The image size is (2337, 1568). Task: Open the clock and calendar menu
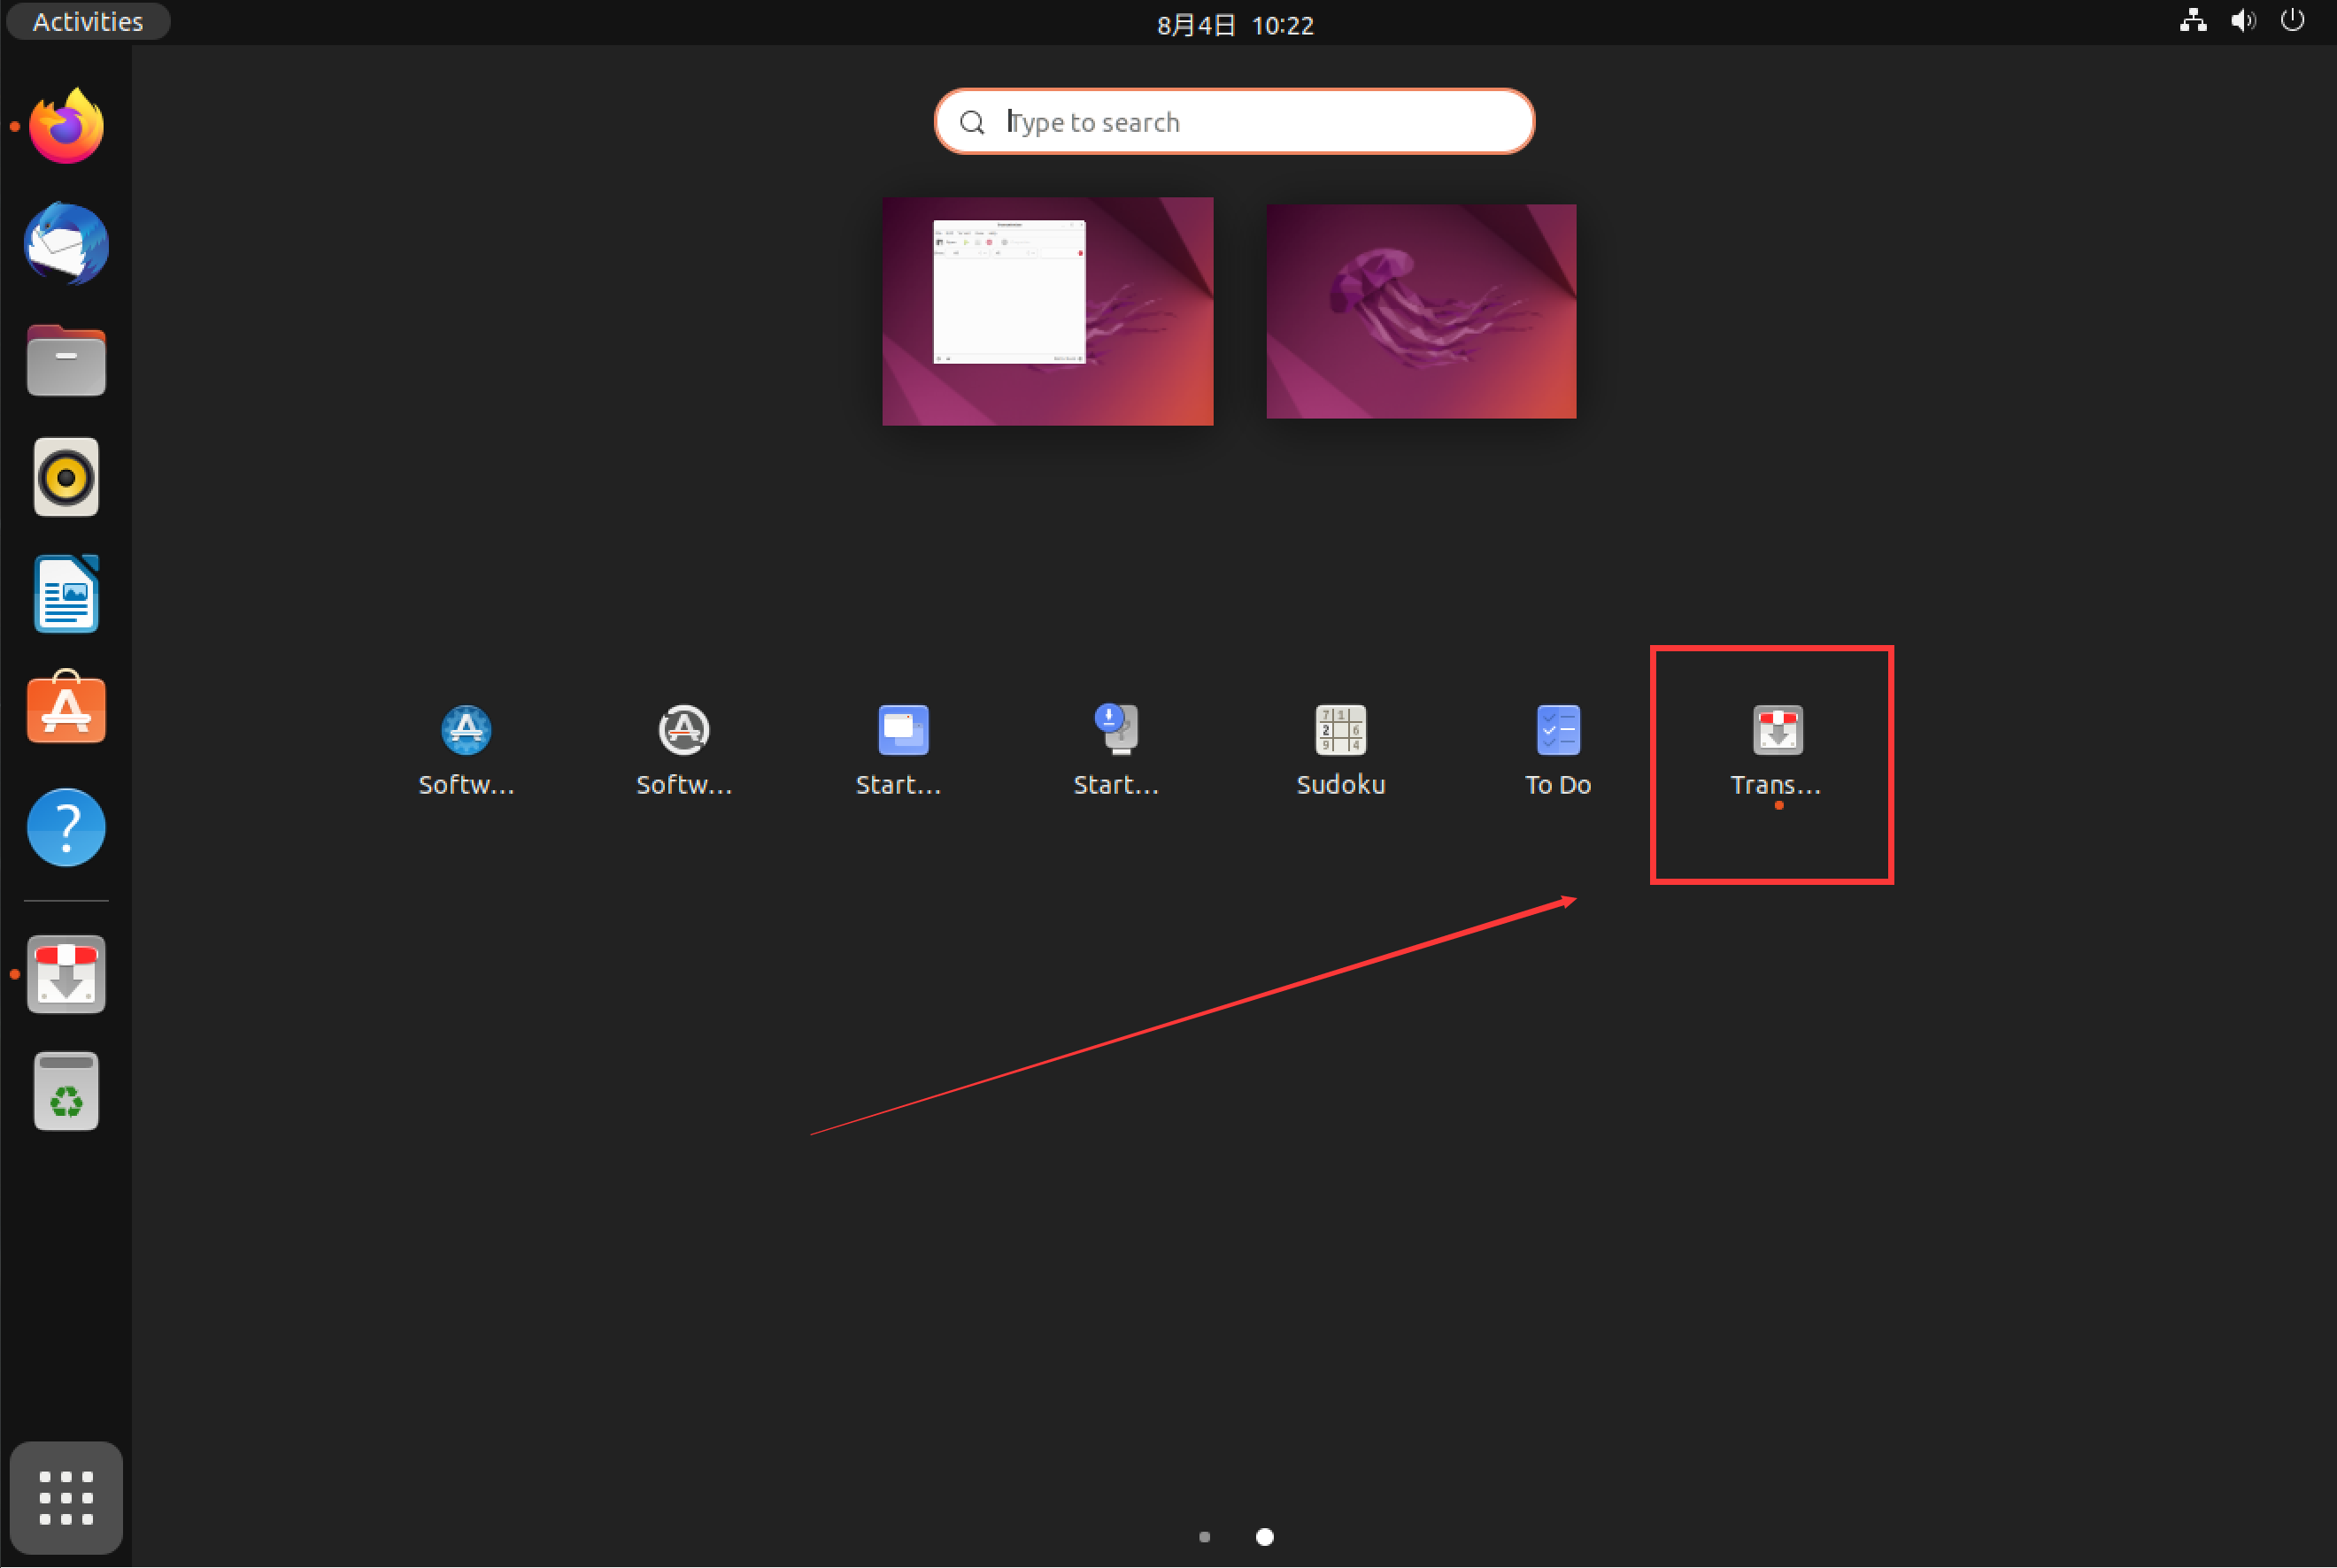(x=1235, y=25)
